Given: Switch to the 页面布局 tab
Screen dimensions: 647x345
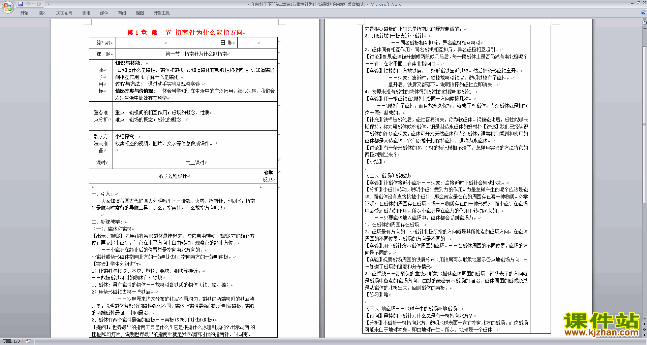Looking at the screenshot, I should [64, 13].
